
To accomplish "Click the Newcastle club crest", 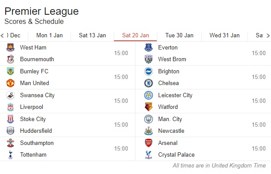I will coord(149,131).
